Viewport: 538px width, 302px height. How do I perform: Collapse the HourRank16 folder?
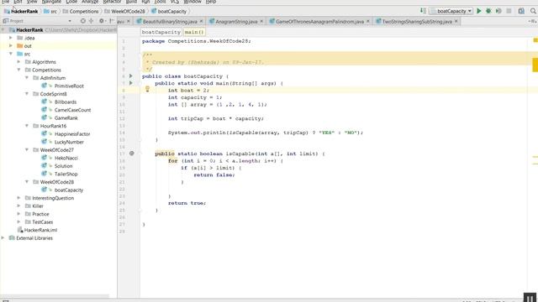tap(27, 126)
